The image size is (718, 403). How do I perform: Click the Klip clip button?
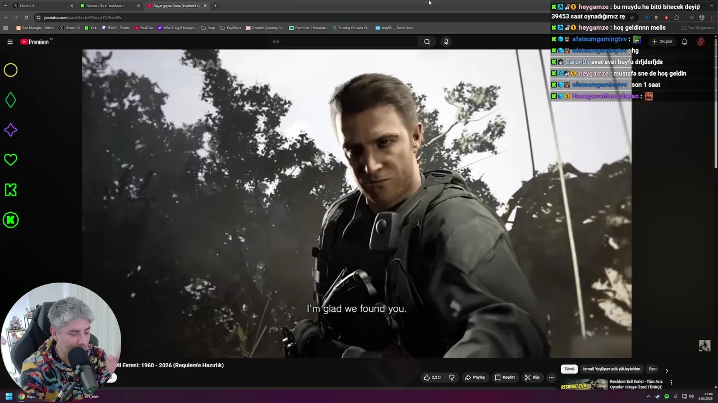[x=532, y=377]
